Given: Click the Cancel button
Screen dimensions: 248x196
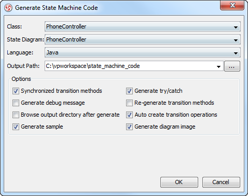Looking at the screenshot, I should [x=221, y=182].
